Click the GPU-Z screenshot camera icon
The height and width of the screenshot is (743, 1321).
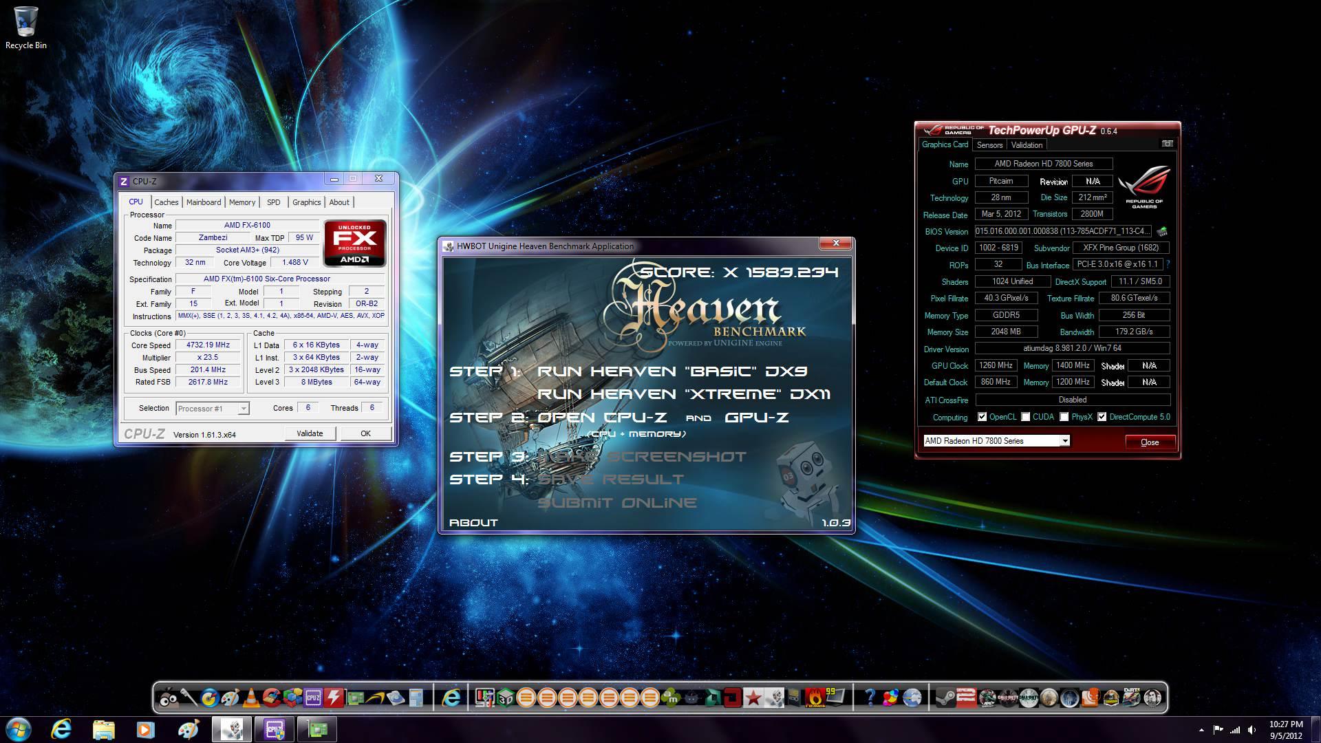[1168, 144]
